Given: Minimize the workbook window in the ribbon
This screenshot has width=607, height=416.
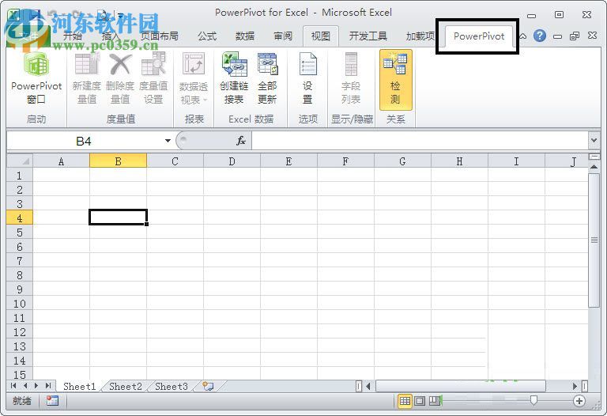Looking at the screenshot, I should (x=557, y=36).
